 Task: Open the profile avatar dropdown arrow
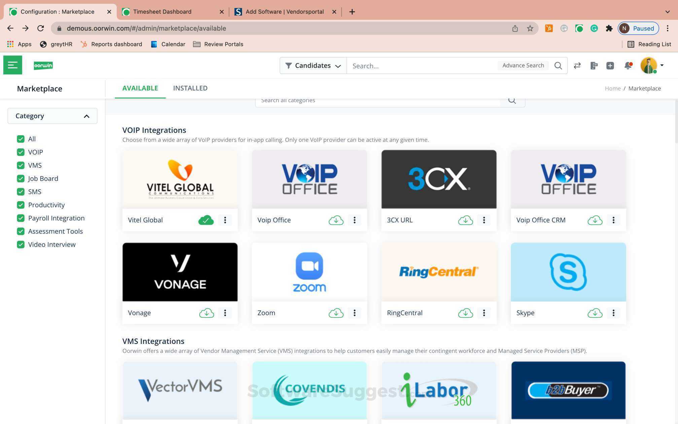[662, 66]
